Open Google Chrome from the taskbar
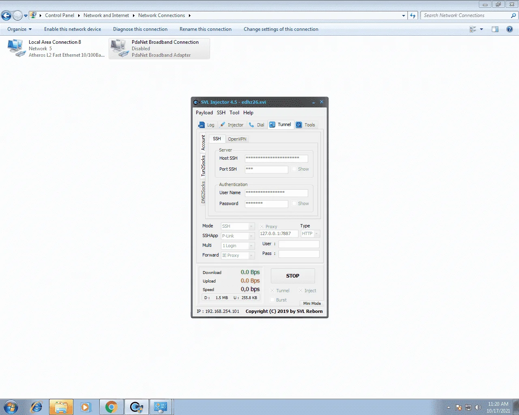519x415 pixels. tap(111, 407)
